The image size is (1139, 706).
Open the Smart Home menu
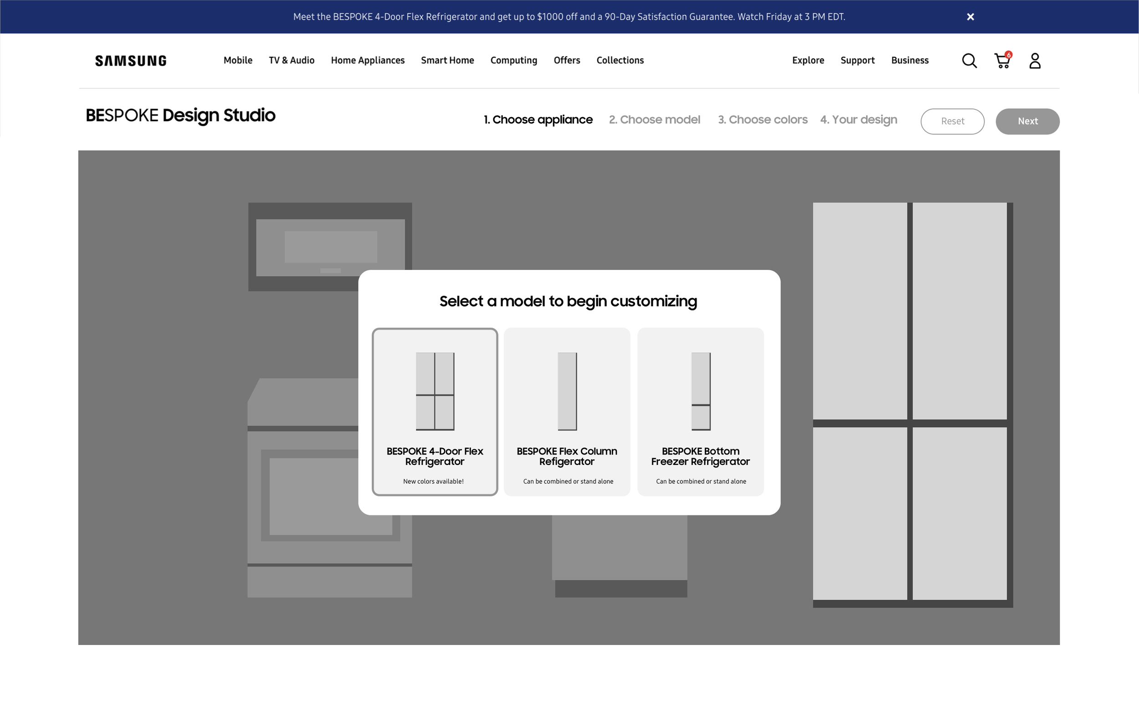[447, 60]
